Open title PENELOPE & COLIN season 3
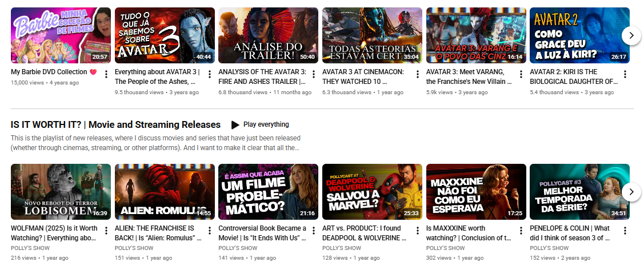Viewport: 644px width, 270px height. pyautogui.click(x=570, y=233)
